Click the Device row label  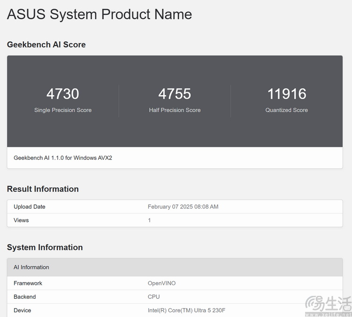tap(23, 310)
